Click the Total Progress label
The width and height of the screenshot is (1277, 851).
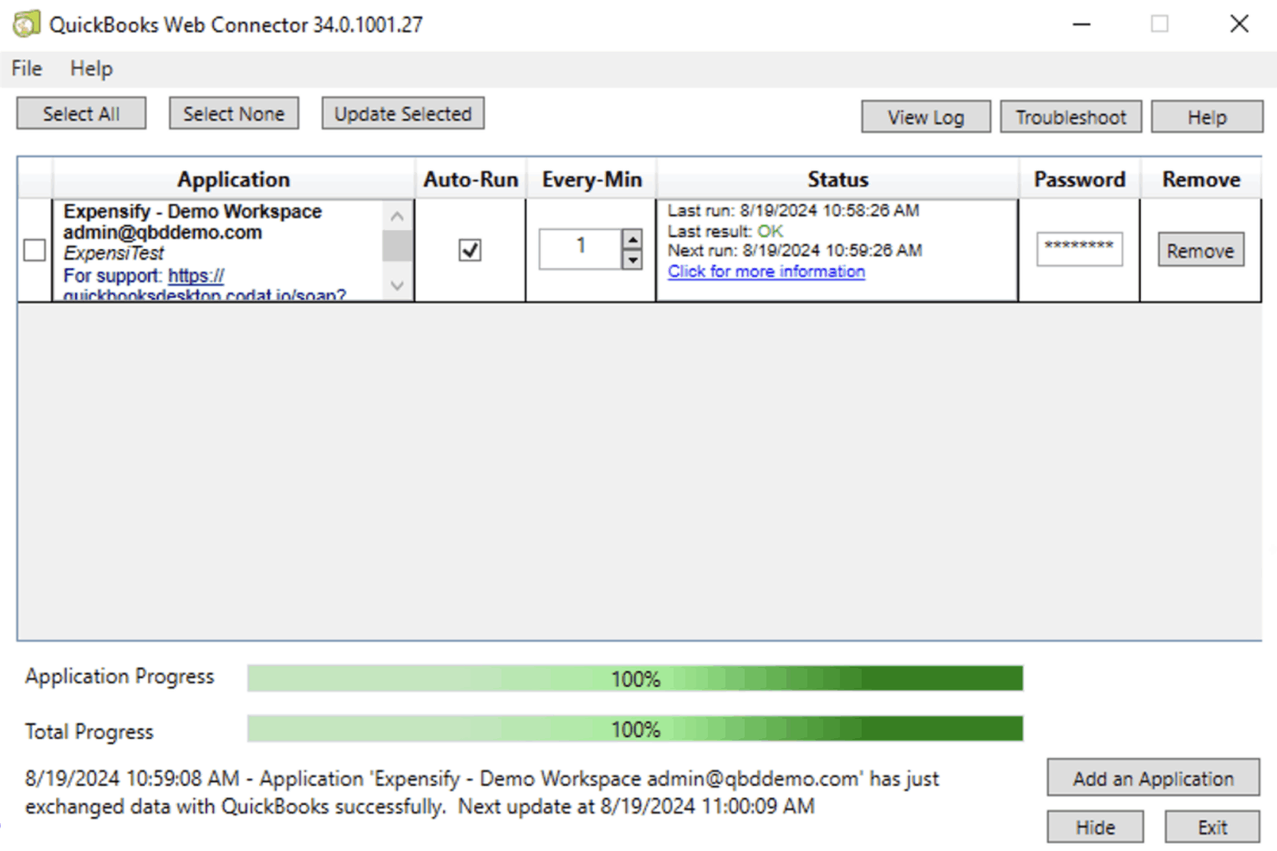tap(89, 731)
